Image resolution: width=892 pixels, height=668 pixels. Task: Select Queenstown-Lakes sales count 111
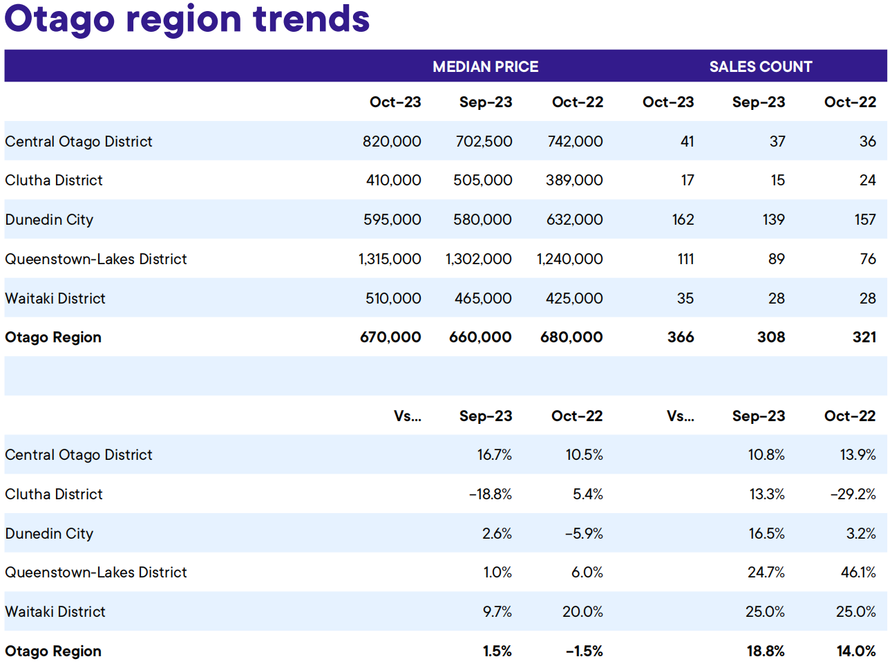(x=685, y=259)
